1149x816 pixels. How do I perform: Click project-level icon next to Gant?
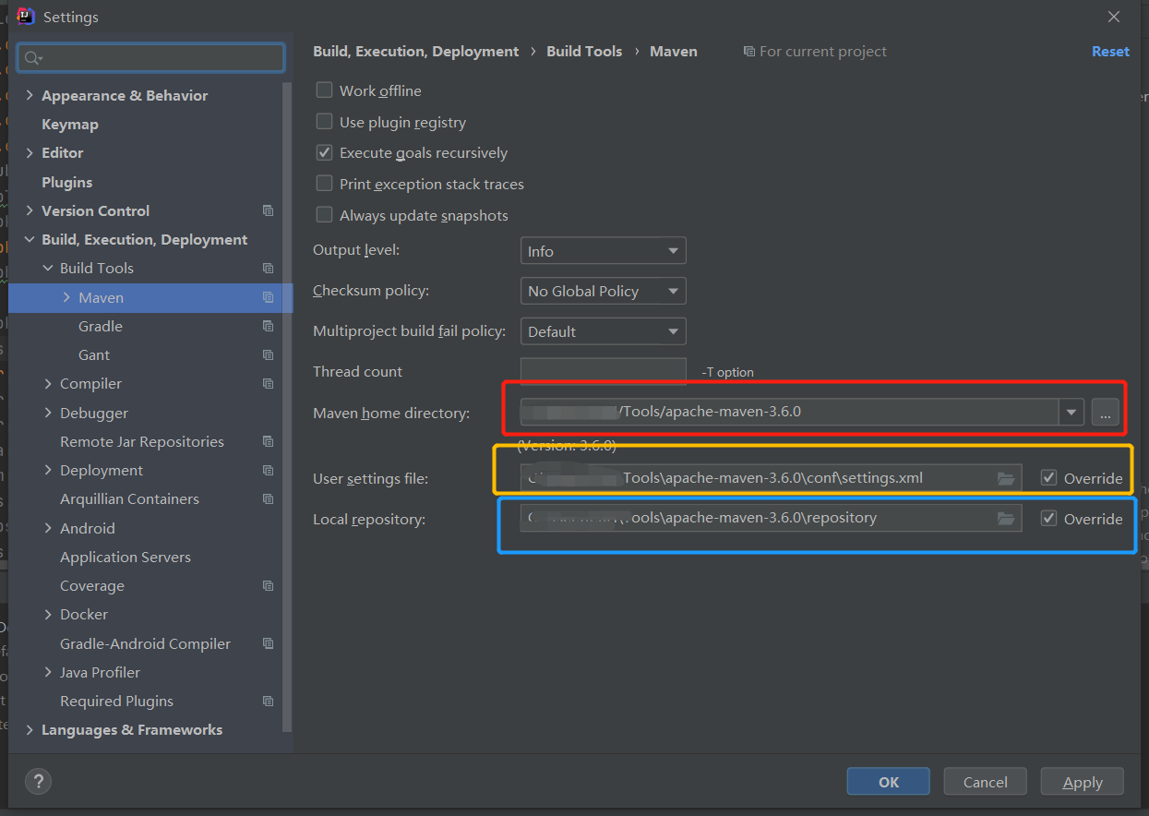268,354
